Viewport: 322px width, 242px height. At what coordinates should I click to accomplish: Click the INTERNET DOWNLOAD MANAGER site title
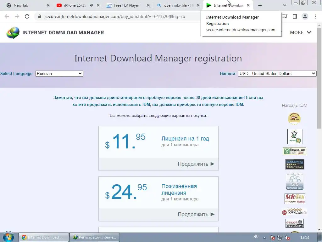click(63, 32)
